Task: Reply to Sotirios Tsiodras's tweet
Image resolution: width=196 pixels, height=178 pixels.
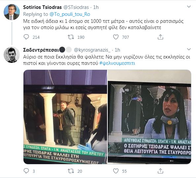Action: pyautogui.click(x=26, y=37)
